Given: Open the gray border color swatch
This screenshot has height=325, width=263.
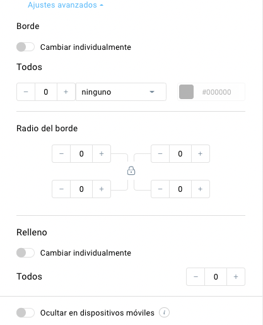Looking at the screenshot, I should pos(186,92).
